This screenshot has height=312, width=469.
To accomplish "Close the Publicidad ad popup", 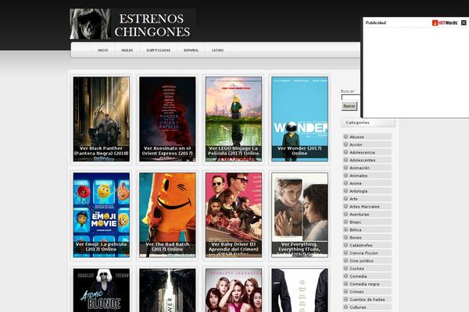I will coord(464,23).
